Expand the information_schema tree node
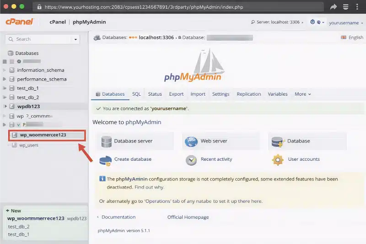The width and height of the screenshot is (366, 244). pos(4,70)
